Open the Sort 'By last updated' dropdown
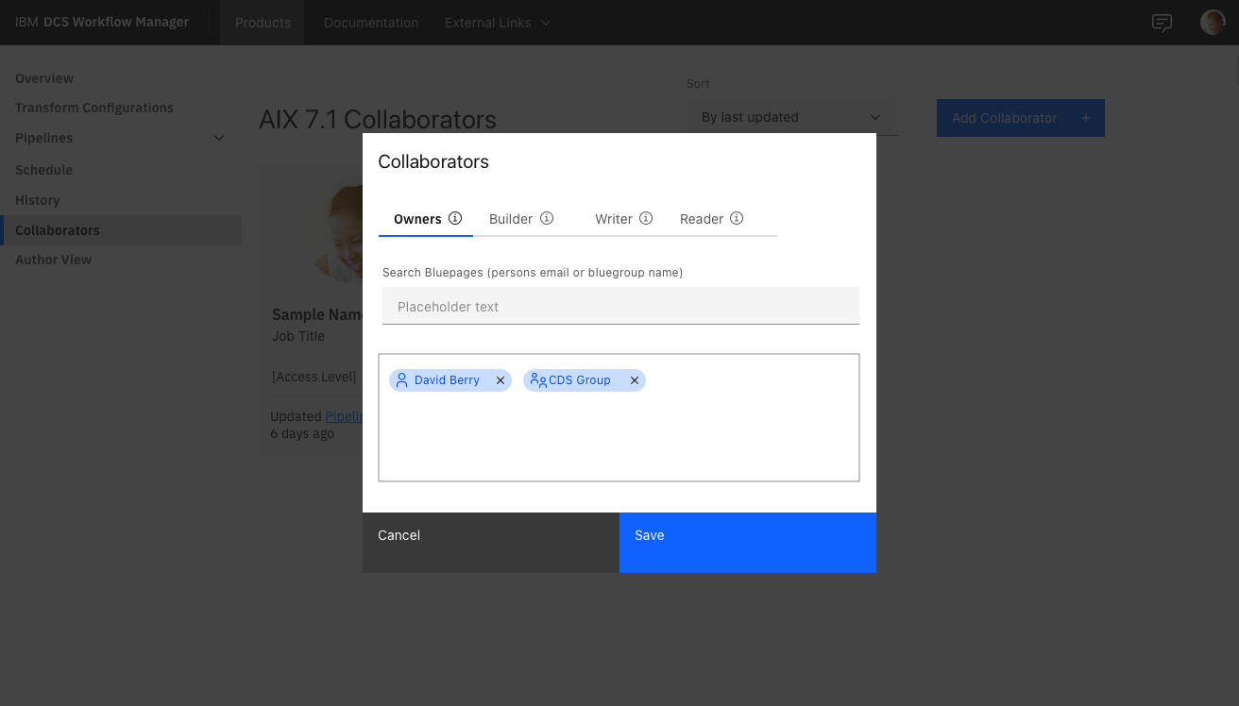1239x706 pixels. click(x=791, y=117)
